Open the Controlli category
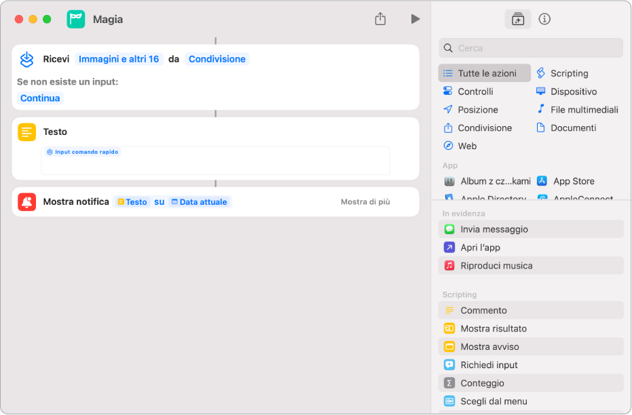 point(468,92)
